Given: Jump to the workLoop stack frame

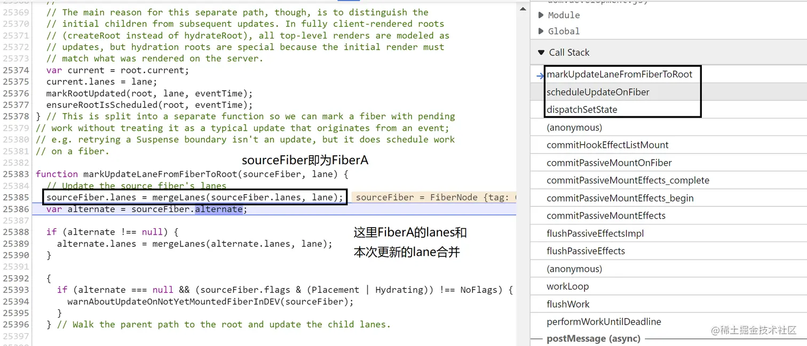Looking at the screenshot, I should 567,286.
